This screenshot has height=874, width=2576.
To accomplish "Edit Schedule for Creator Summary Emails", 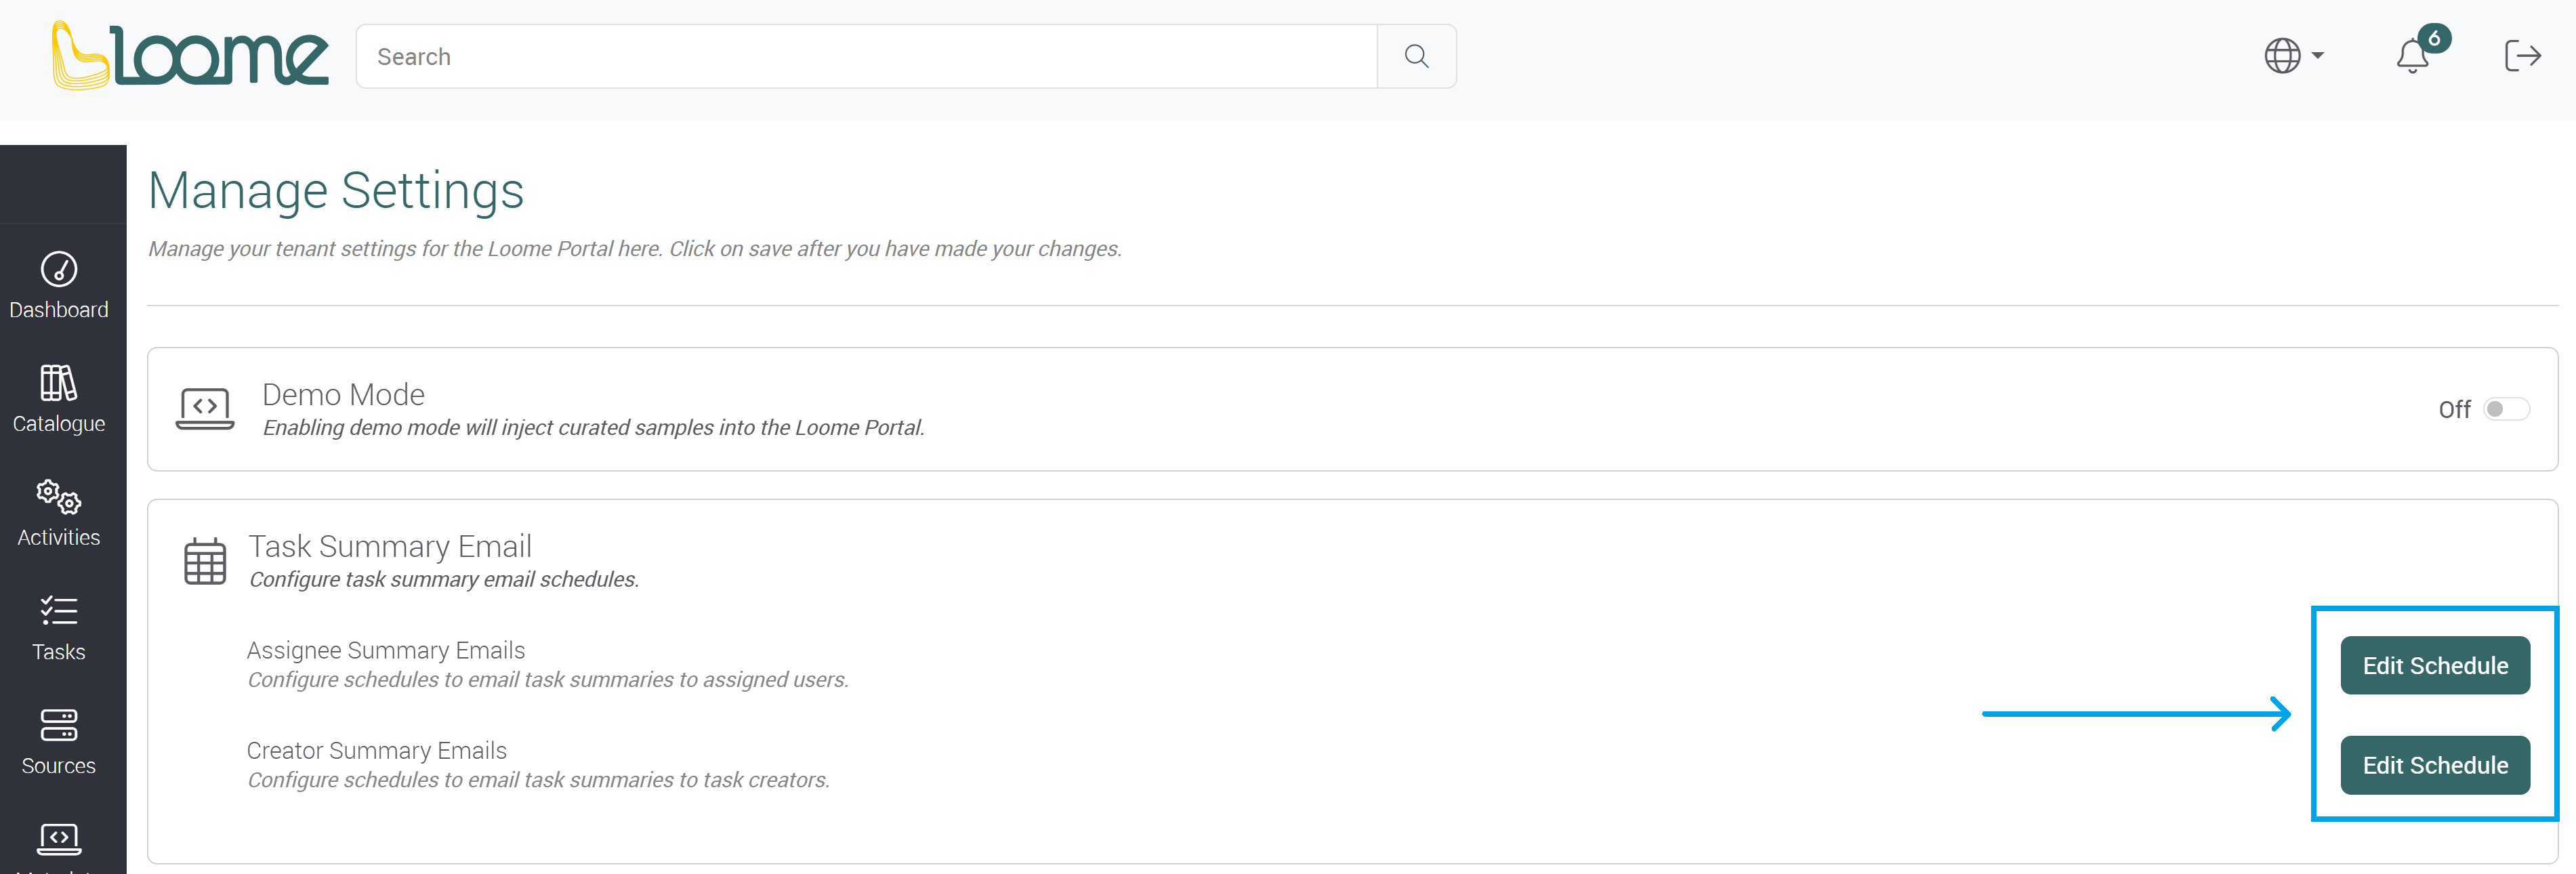I will pyautogui.click(x=2435, y=765).
